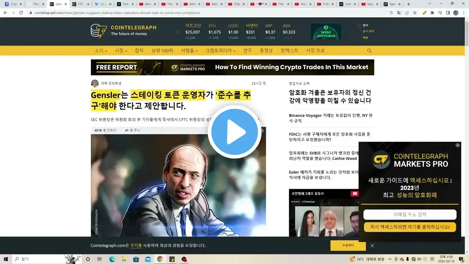The width and height of the screenshot is (469, 264).
Task: Click the 비트코인 $25,007 price ticker
Action: (x=193, y=32)
